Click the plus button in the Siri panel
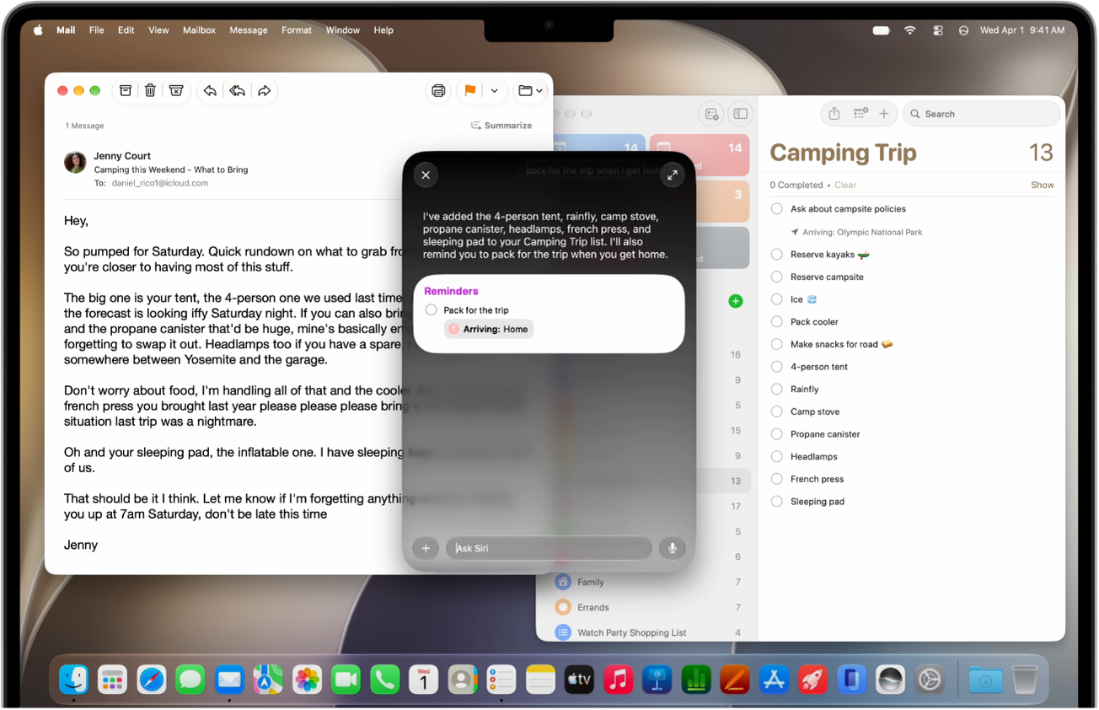The height and width of the screenshot is (710, 1099). (426, 548)
